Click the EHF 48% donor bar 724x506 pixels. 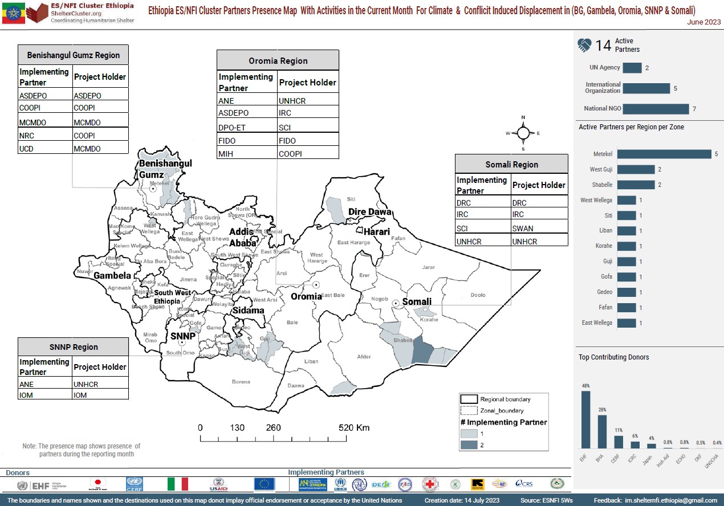pos(585,419)
